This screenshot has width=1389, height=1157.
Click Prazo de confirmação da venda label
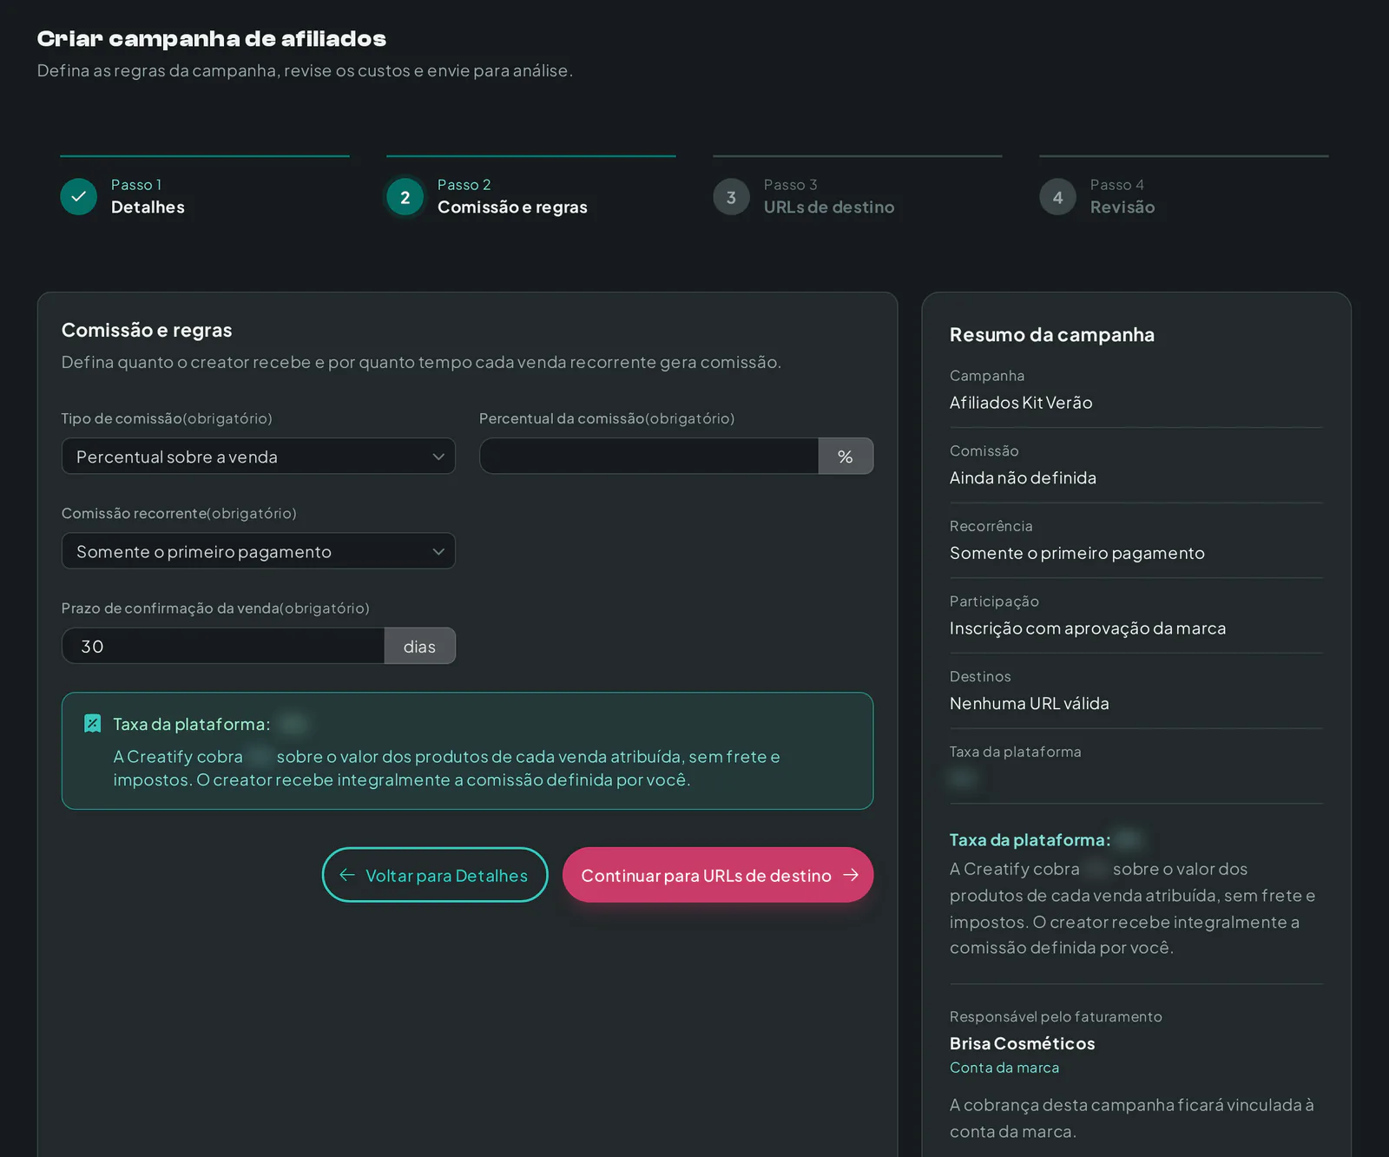pos(215,608)
